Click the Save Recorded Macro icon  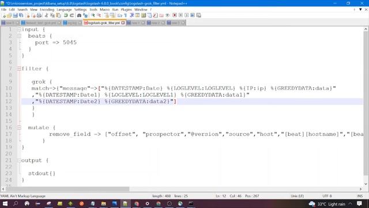[199, 16]
